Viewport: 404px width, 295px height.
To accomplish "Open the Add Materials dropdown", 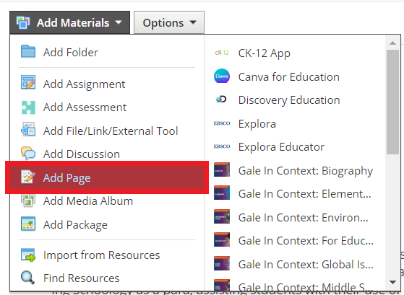I will point(70,22).
